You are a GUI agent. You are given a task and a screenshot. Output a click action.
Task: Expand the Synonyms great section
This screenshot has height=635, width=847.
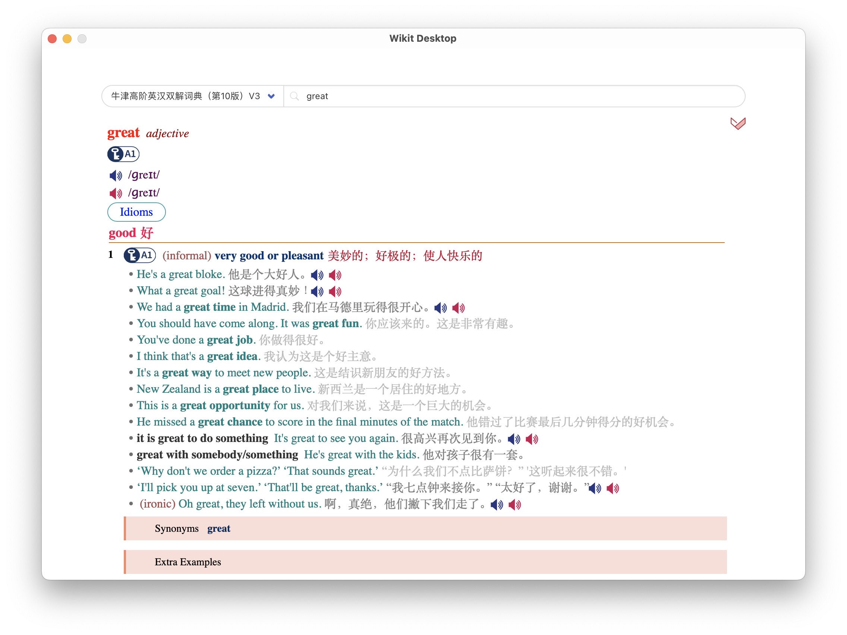tap(177, 528)
